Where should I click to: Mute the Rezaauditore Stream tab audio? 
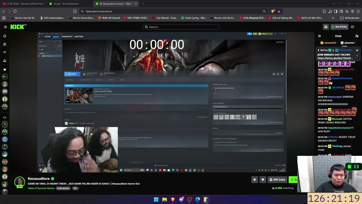tap(101, 4)
